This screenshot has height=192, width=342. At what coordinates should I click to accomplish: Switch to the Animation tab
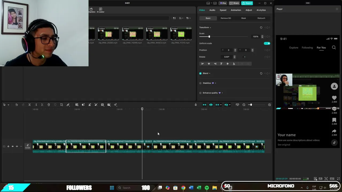point(236,10)
